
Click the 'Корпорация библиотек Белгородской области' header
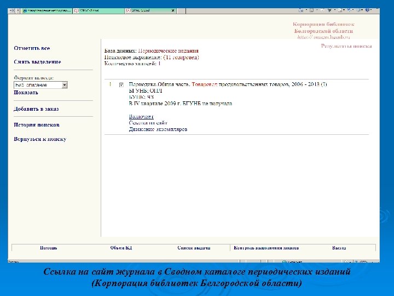tap(323, 28)
